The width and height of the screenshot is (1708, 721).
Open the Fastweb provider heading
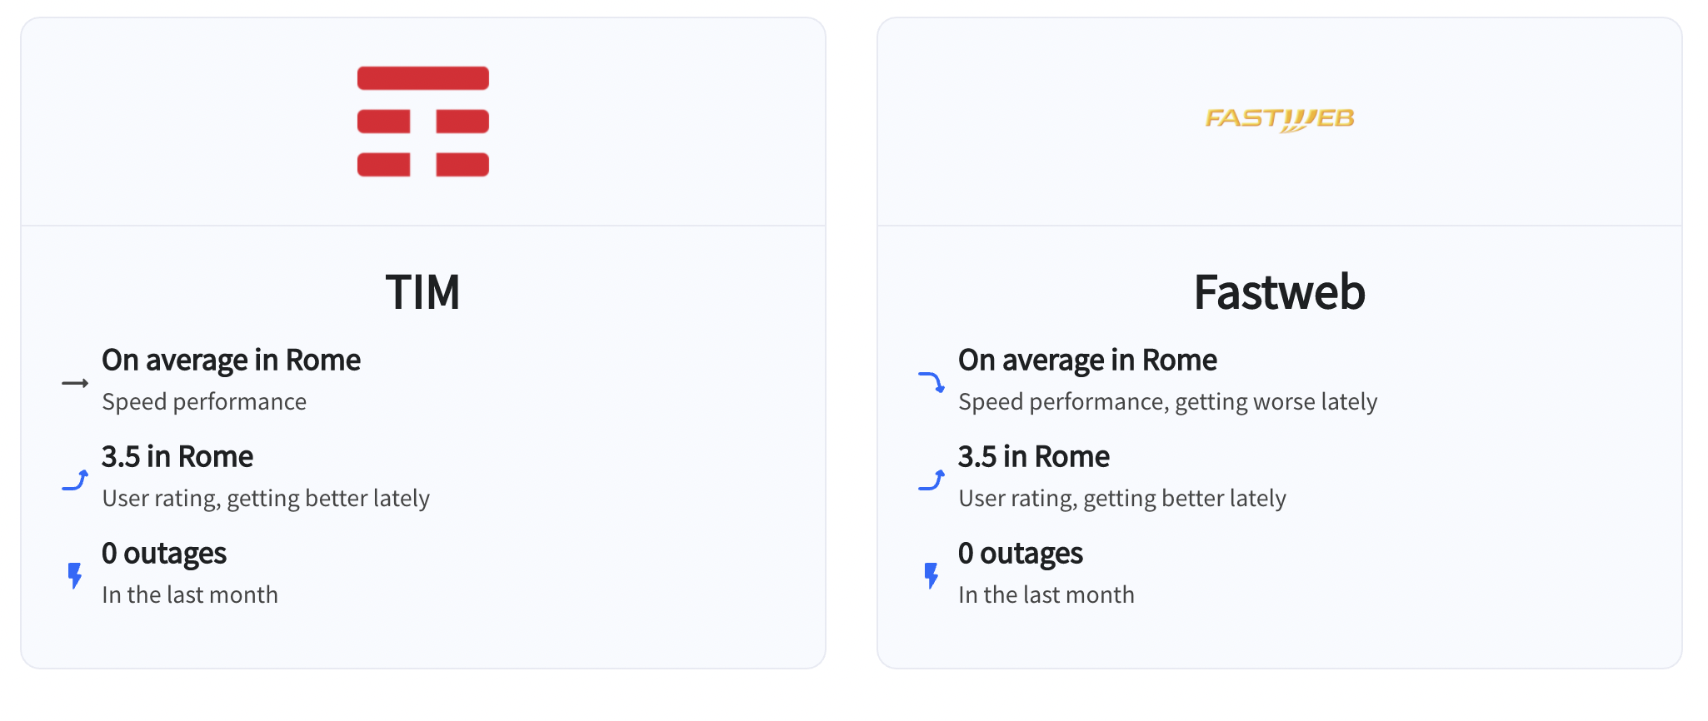pos(1280,292)
